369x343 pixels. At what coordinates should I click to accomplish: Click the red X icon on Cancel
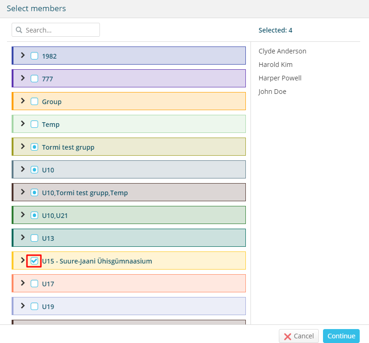[x=287, y=336]
